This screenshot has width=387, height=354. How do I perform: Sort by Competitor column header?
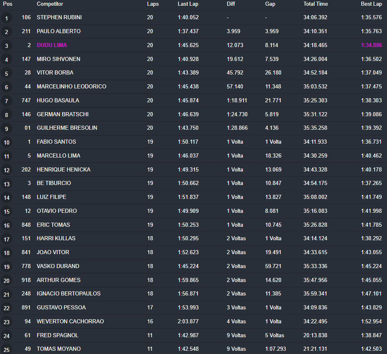pyautogui.click(x=50, y=4)
